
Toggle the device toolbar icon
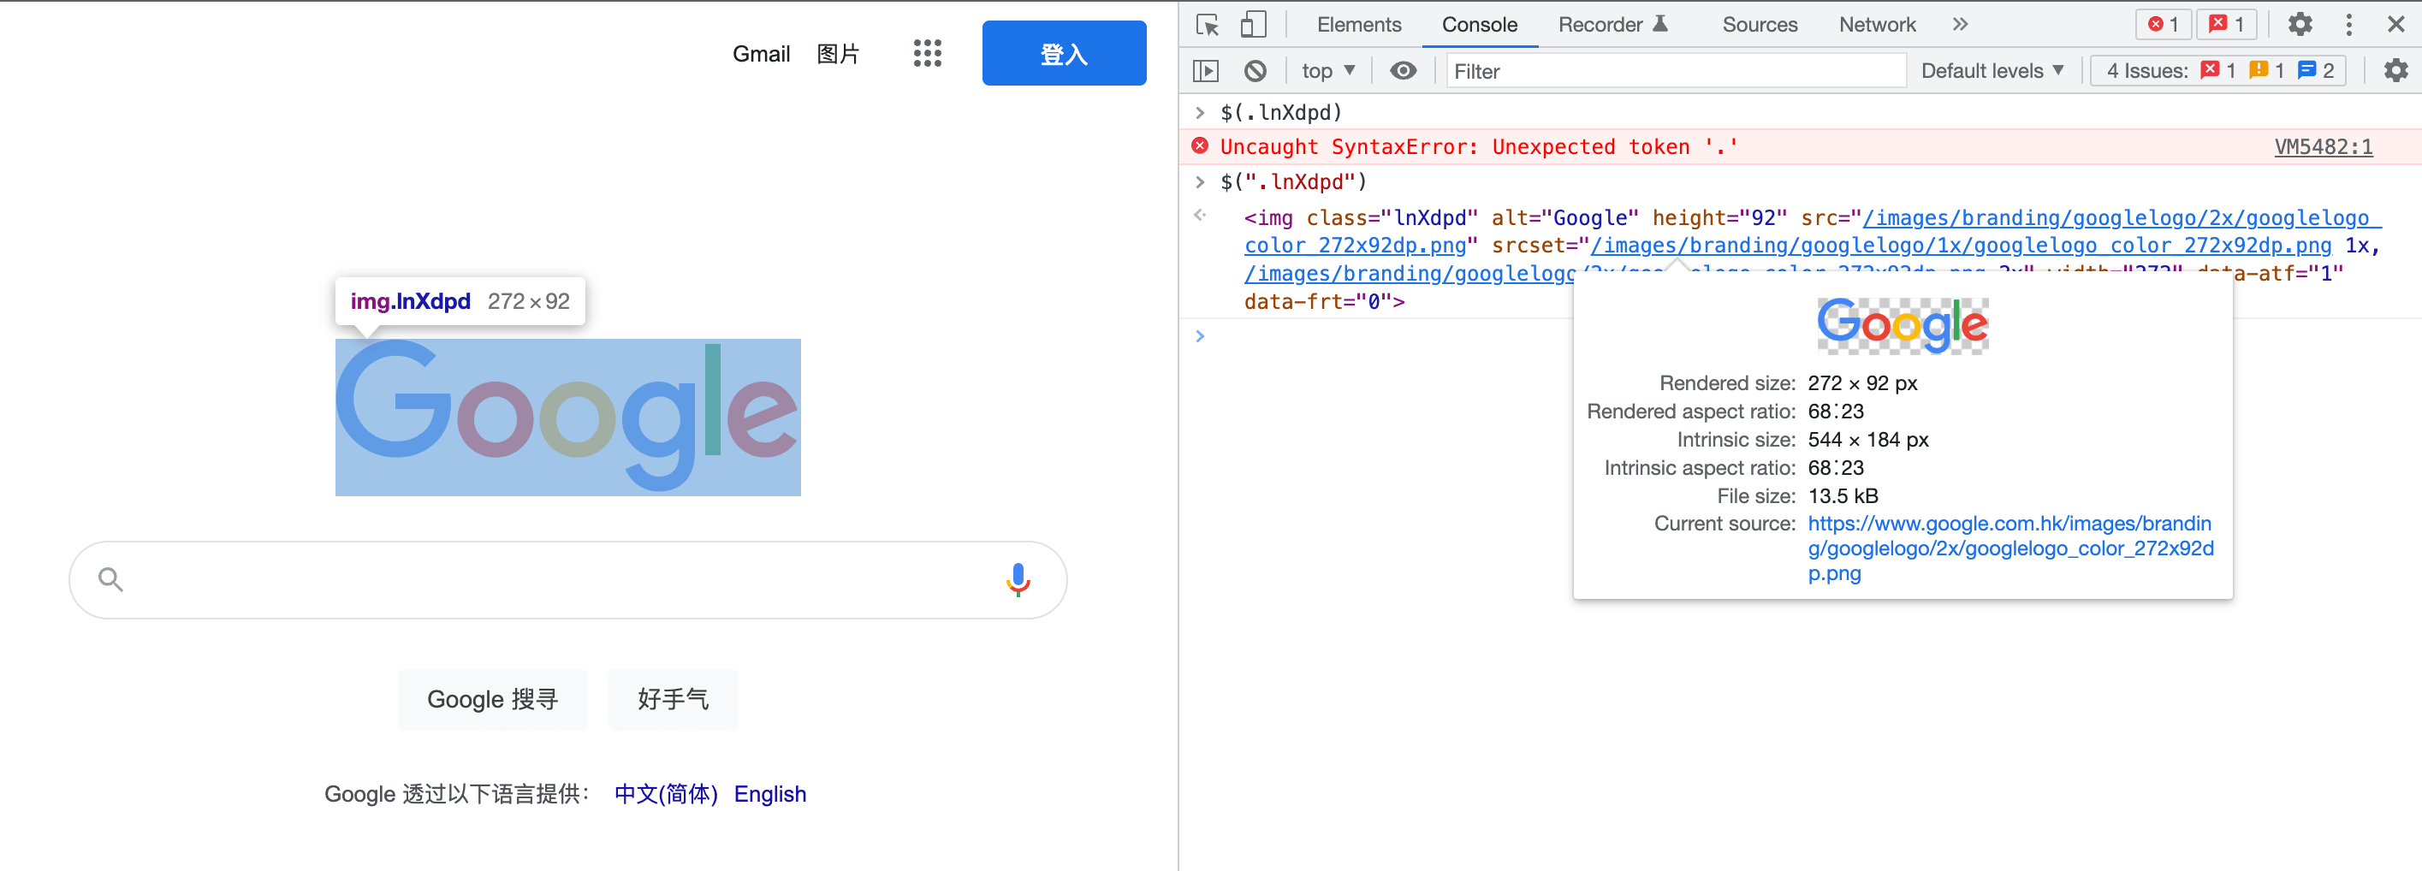point(1252,25)
